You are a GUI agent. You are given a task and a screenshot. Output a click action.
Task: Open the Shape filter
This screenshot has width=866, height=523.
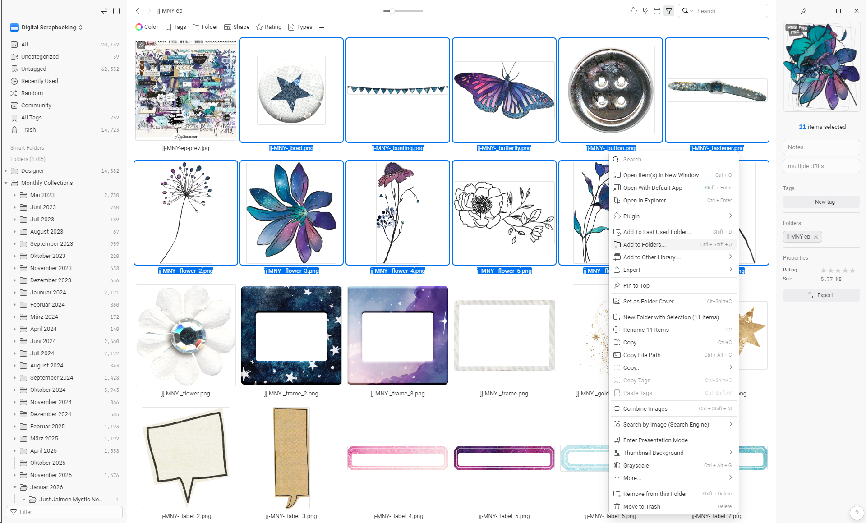click(237, 27)
